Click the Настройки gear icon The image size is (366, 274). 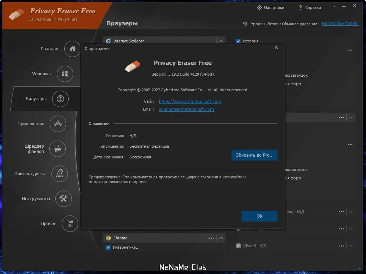pos(259,7)
